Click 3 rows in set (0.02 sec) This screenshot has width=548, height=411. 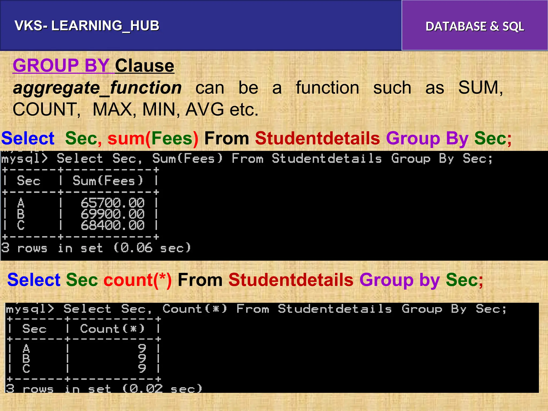tap(104, 388)
